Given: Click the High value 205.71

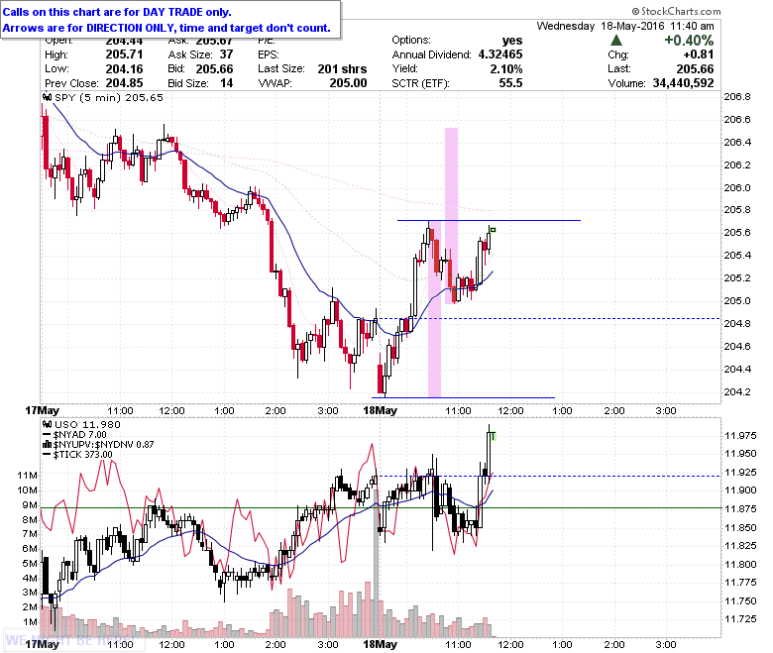Looking at the screenshot, I should tap(124, 54).
